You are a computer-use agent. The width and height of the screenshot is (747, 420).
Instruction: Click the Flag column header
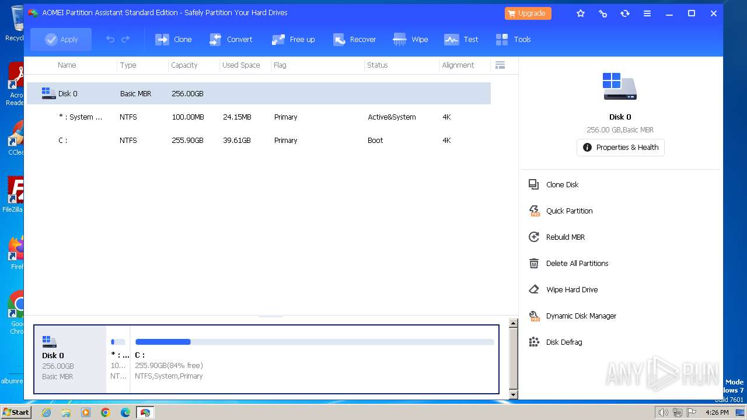280,65
